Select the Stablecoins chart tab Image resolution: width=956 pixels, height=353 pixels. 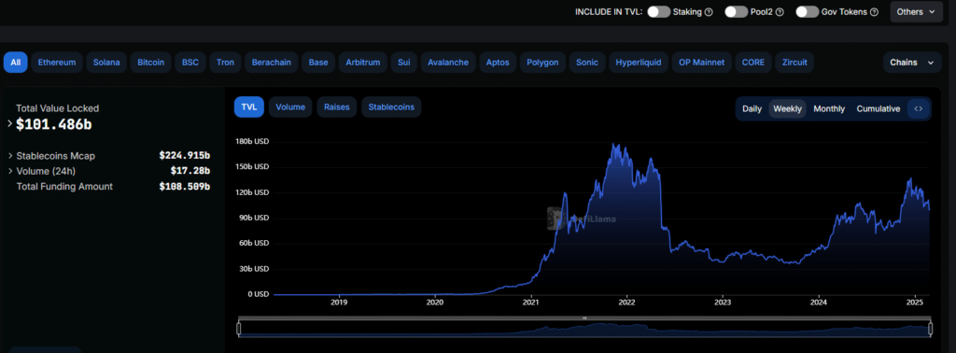tap(391, 107)
